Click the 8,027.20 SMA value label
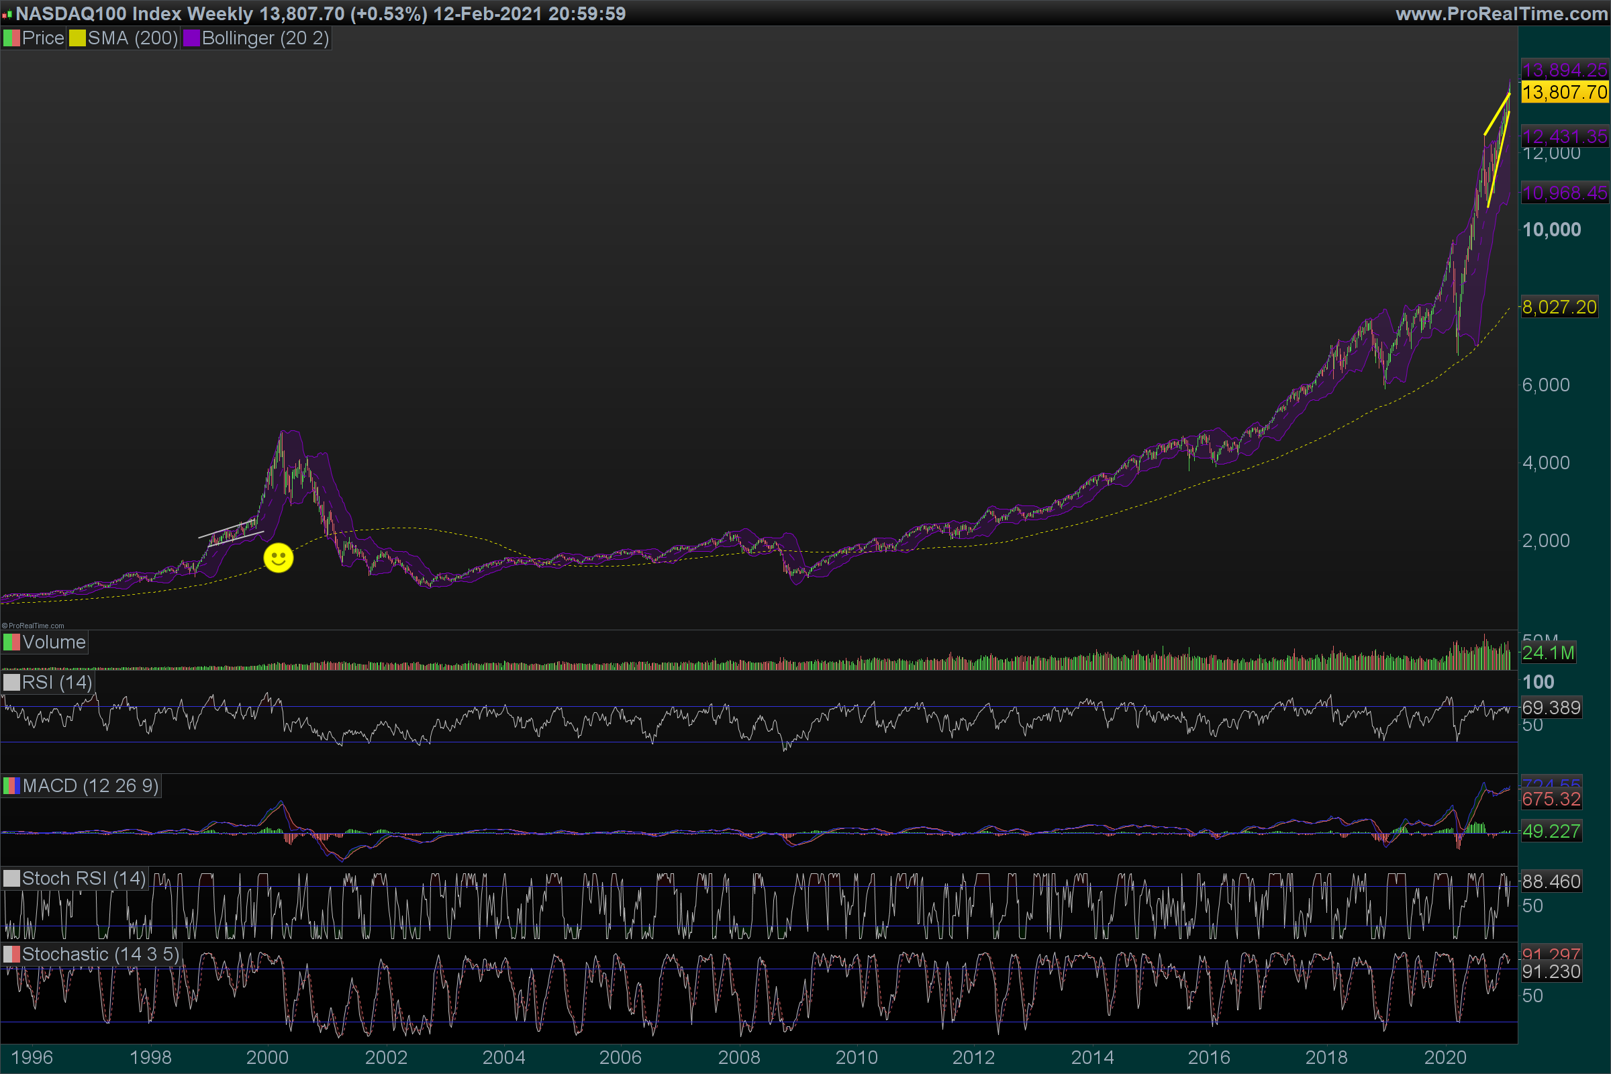The height and width of the screenshot is (1074, 1611). pyautogui.click(x=1559, y=307)
